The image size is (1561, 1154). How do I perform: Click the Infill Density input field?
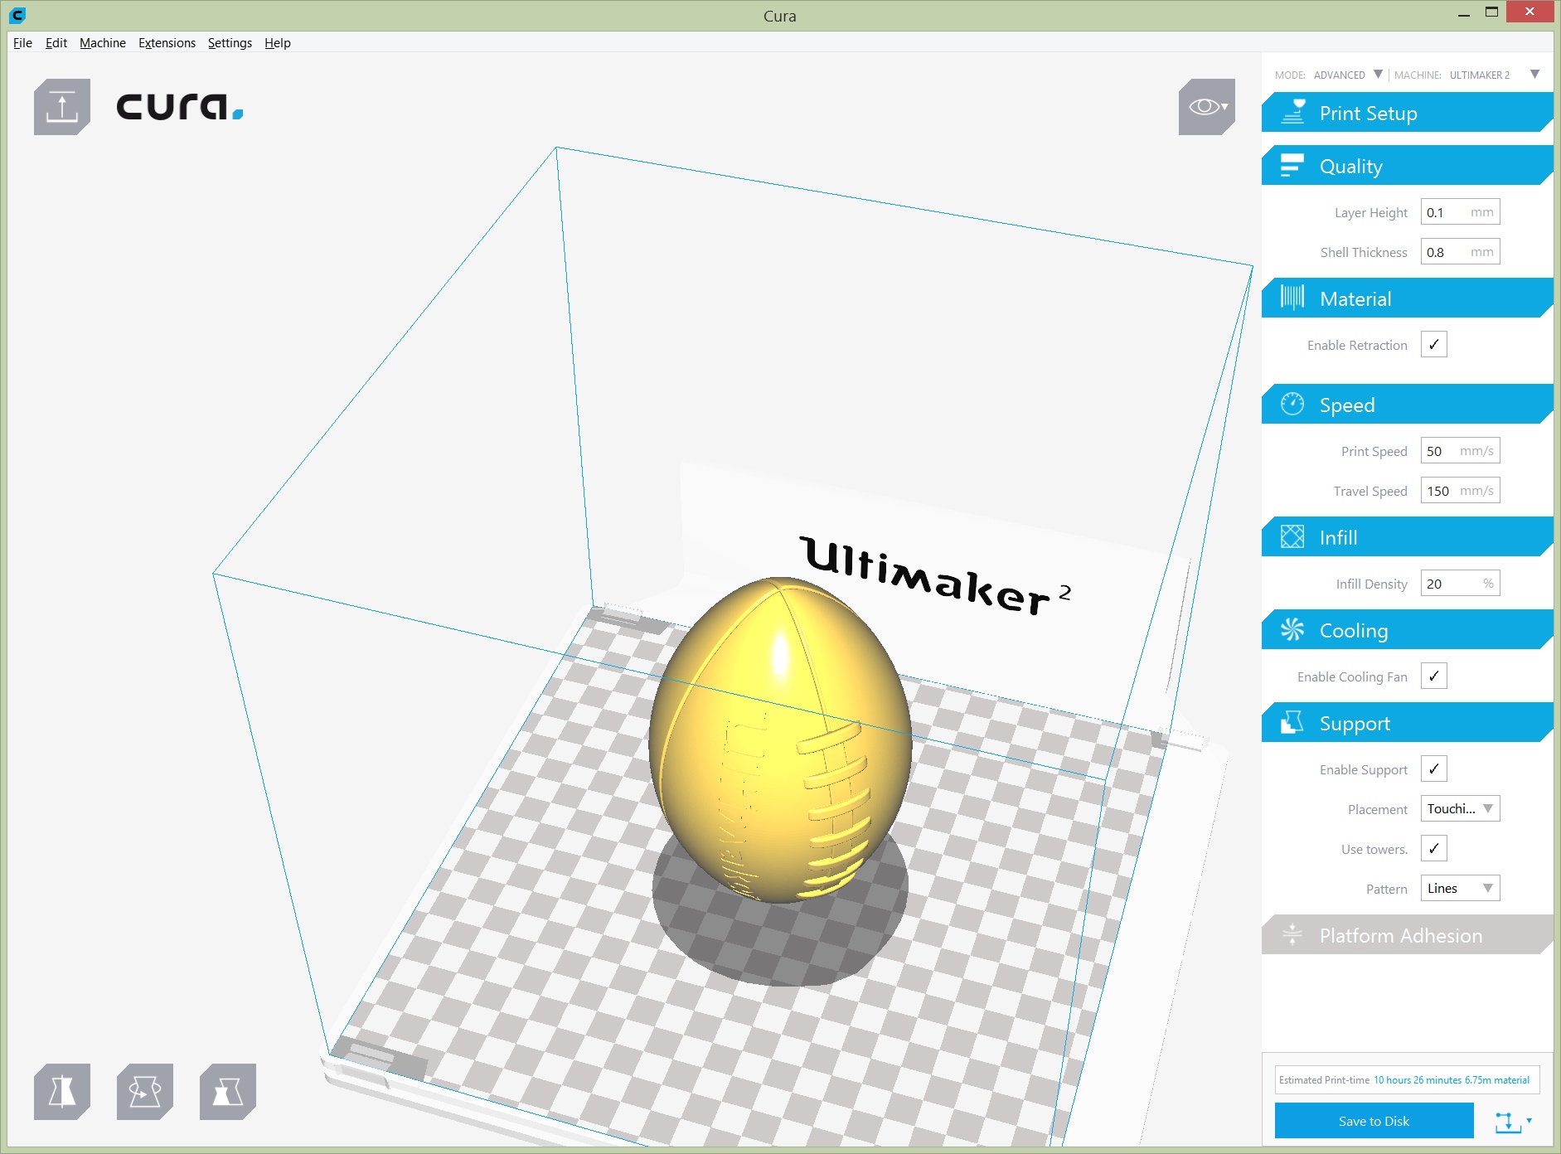coord(1460,583)
